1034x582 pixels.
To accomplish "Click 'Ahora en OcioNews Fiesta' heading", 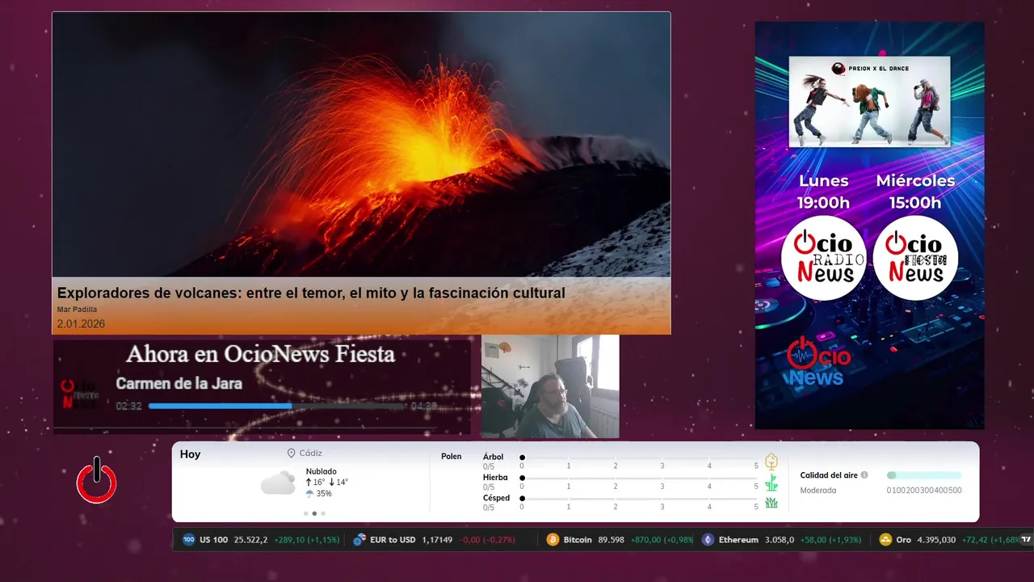I will coord(260,353).
